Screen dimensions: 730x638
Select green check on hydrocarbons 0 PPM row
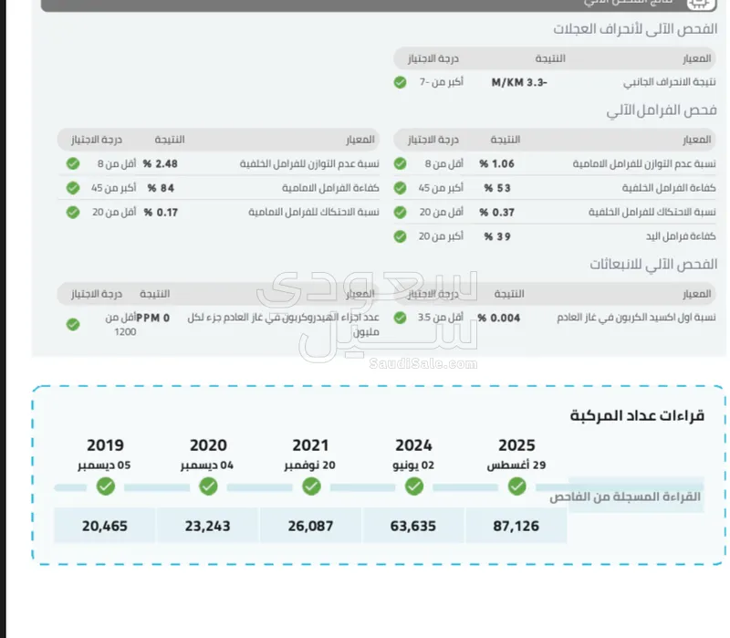(x=73, y=324)
